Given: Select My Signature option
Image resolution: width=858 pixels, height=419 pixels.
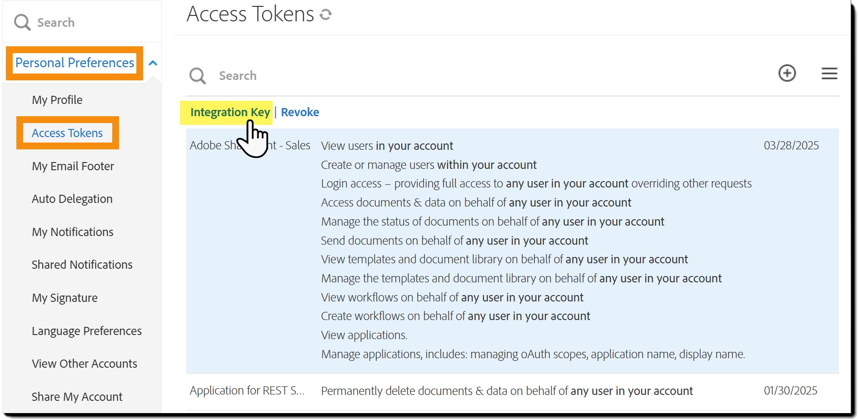Looking at the screenshot, I should tap(65, 298).
